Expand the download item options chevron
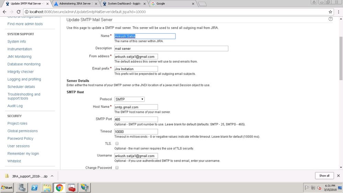Image resolution: width=343 pixels, height=193 pixels. [x=52, y=176]
